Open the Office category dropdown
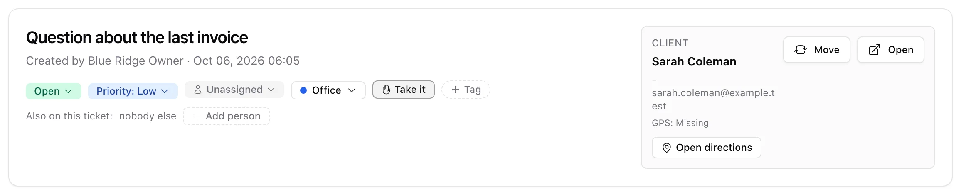This screenshot has height=194, width=961. 328,90
